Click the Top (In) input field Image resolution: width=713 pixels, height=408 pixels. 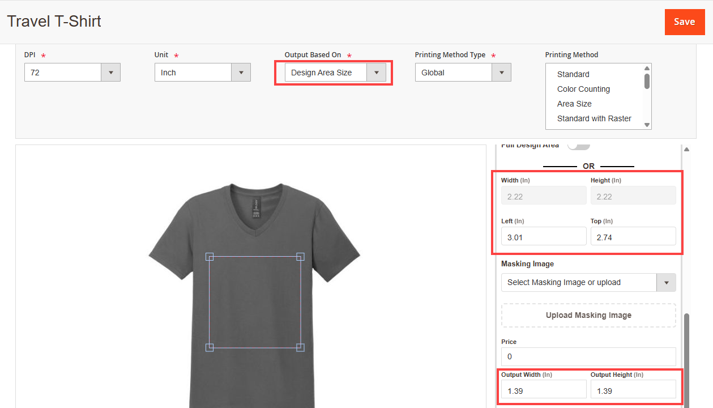pyautogui.click(x=633, y=237)
